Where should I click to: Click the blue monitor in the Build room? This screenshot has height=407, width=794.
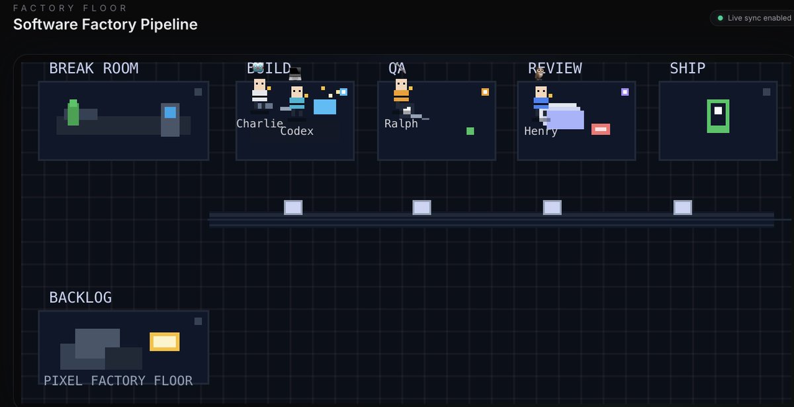324,107
